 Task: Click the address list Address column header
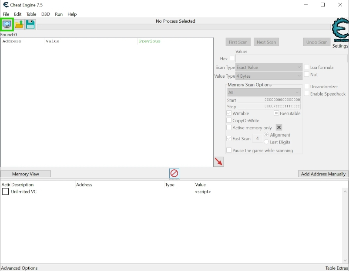120,185
